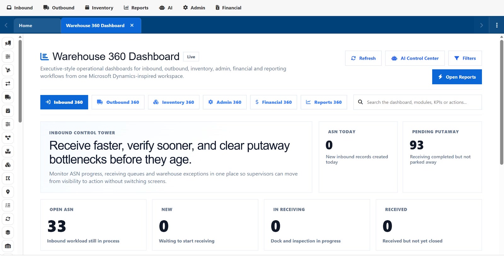Open the AI Control Center
Viewport: 504px width, 256px height.
coord(415,58)
